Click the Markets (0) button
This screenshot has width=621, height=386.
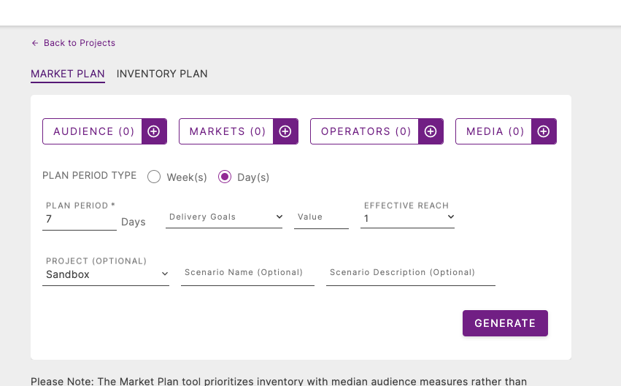coord(226,131)
